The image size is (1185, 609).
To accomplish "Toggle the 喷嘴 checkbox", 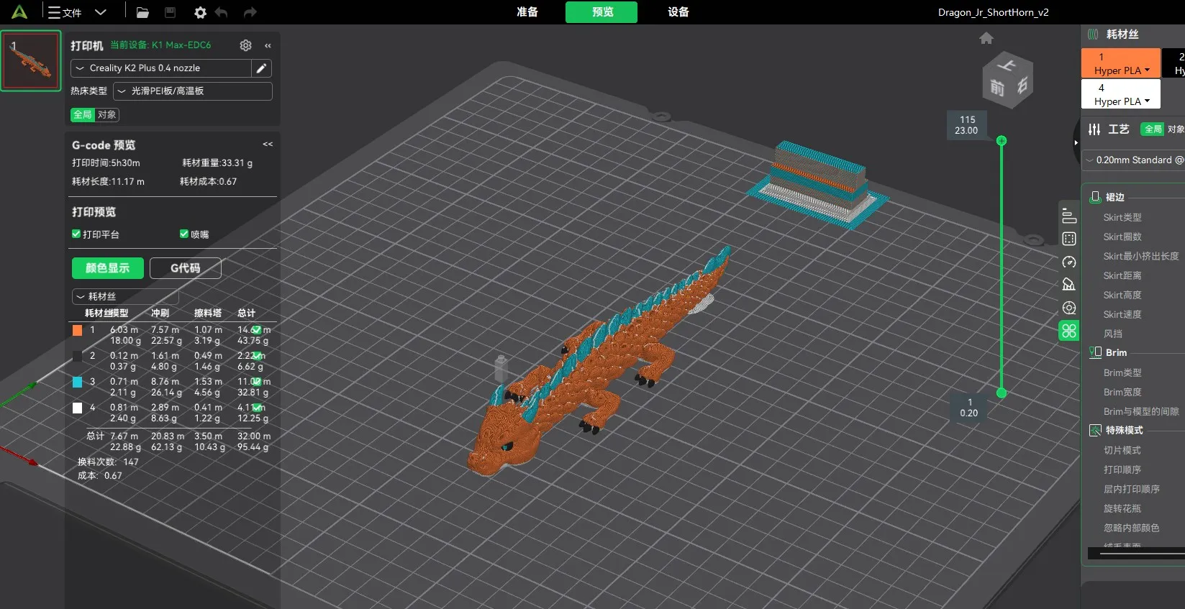I will (x=184, y=234).
